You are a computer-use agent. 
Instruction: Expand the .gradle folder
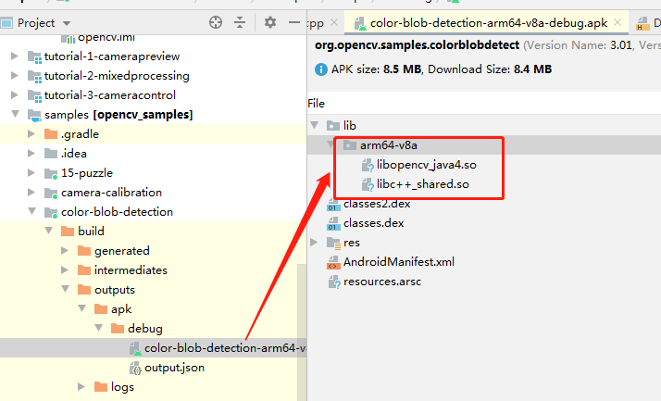click(x=31, y=133)
